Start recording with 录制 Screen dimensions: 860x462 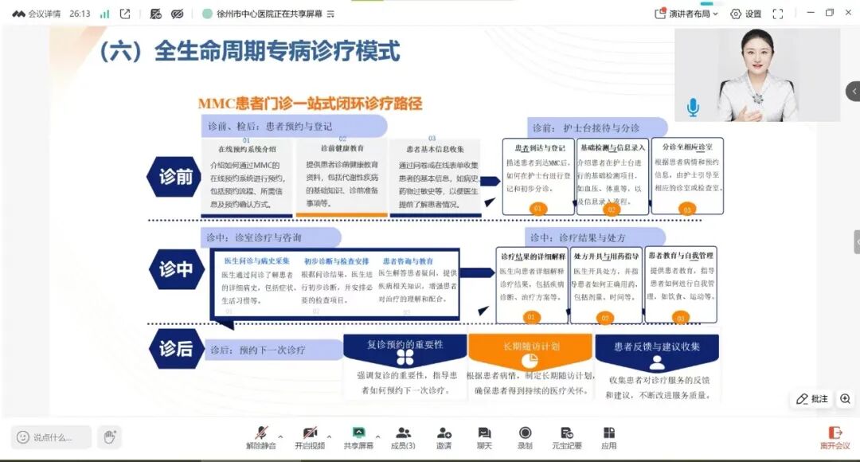(x=525, y=438)
